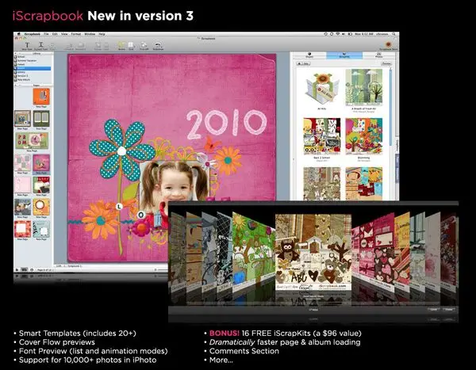The height and width of the screenshot is (370, 476).
Task: Open the Format menu
Action: click(76, 34)
